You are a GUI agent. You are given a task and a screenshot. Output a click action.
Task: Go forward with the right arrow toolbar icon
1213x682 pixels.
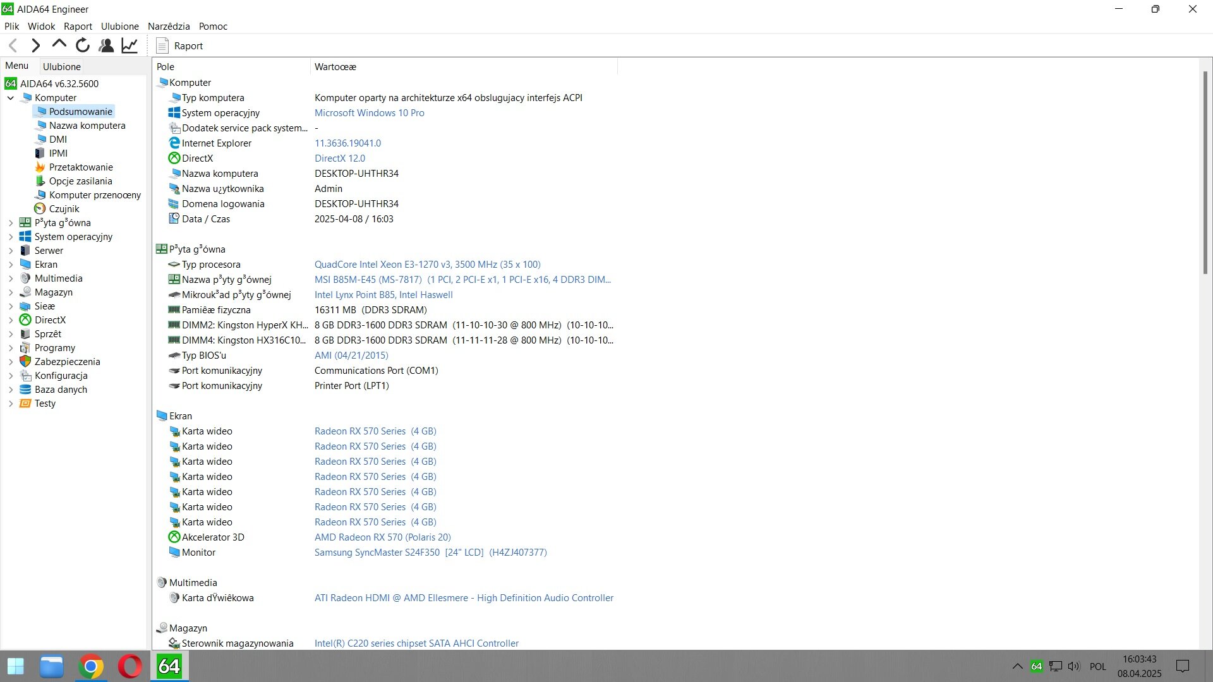click(x=36, y=45)
